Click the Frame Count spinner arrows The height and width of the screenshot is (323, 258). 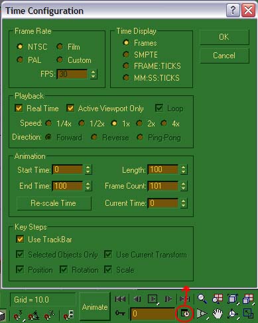click(x=183, y=186)
